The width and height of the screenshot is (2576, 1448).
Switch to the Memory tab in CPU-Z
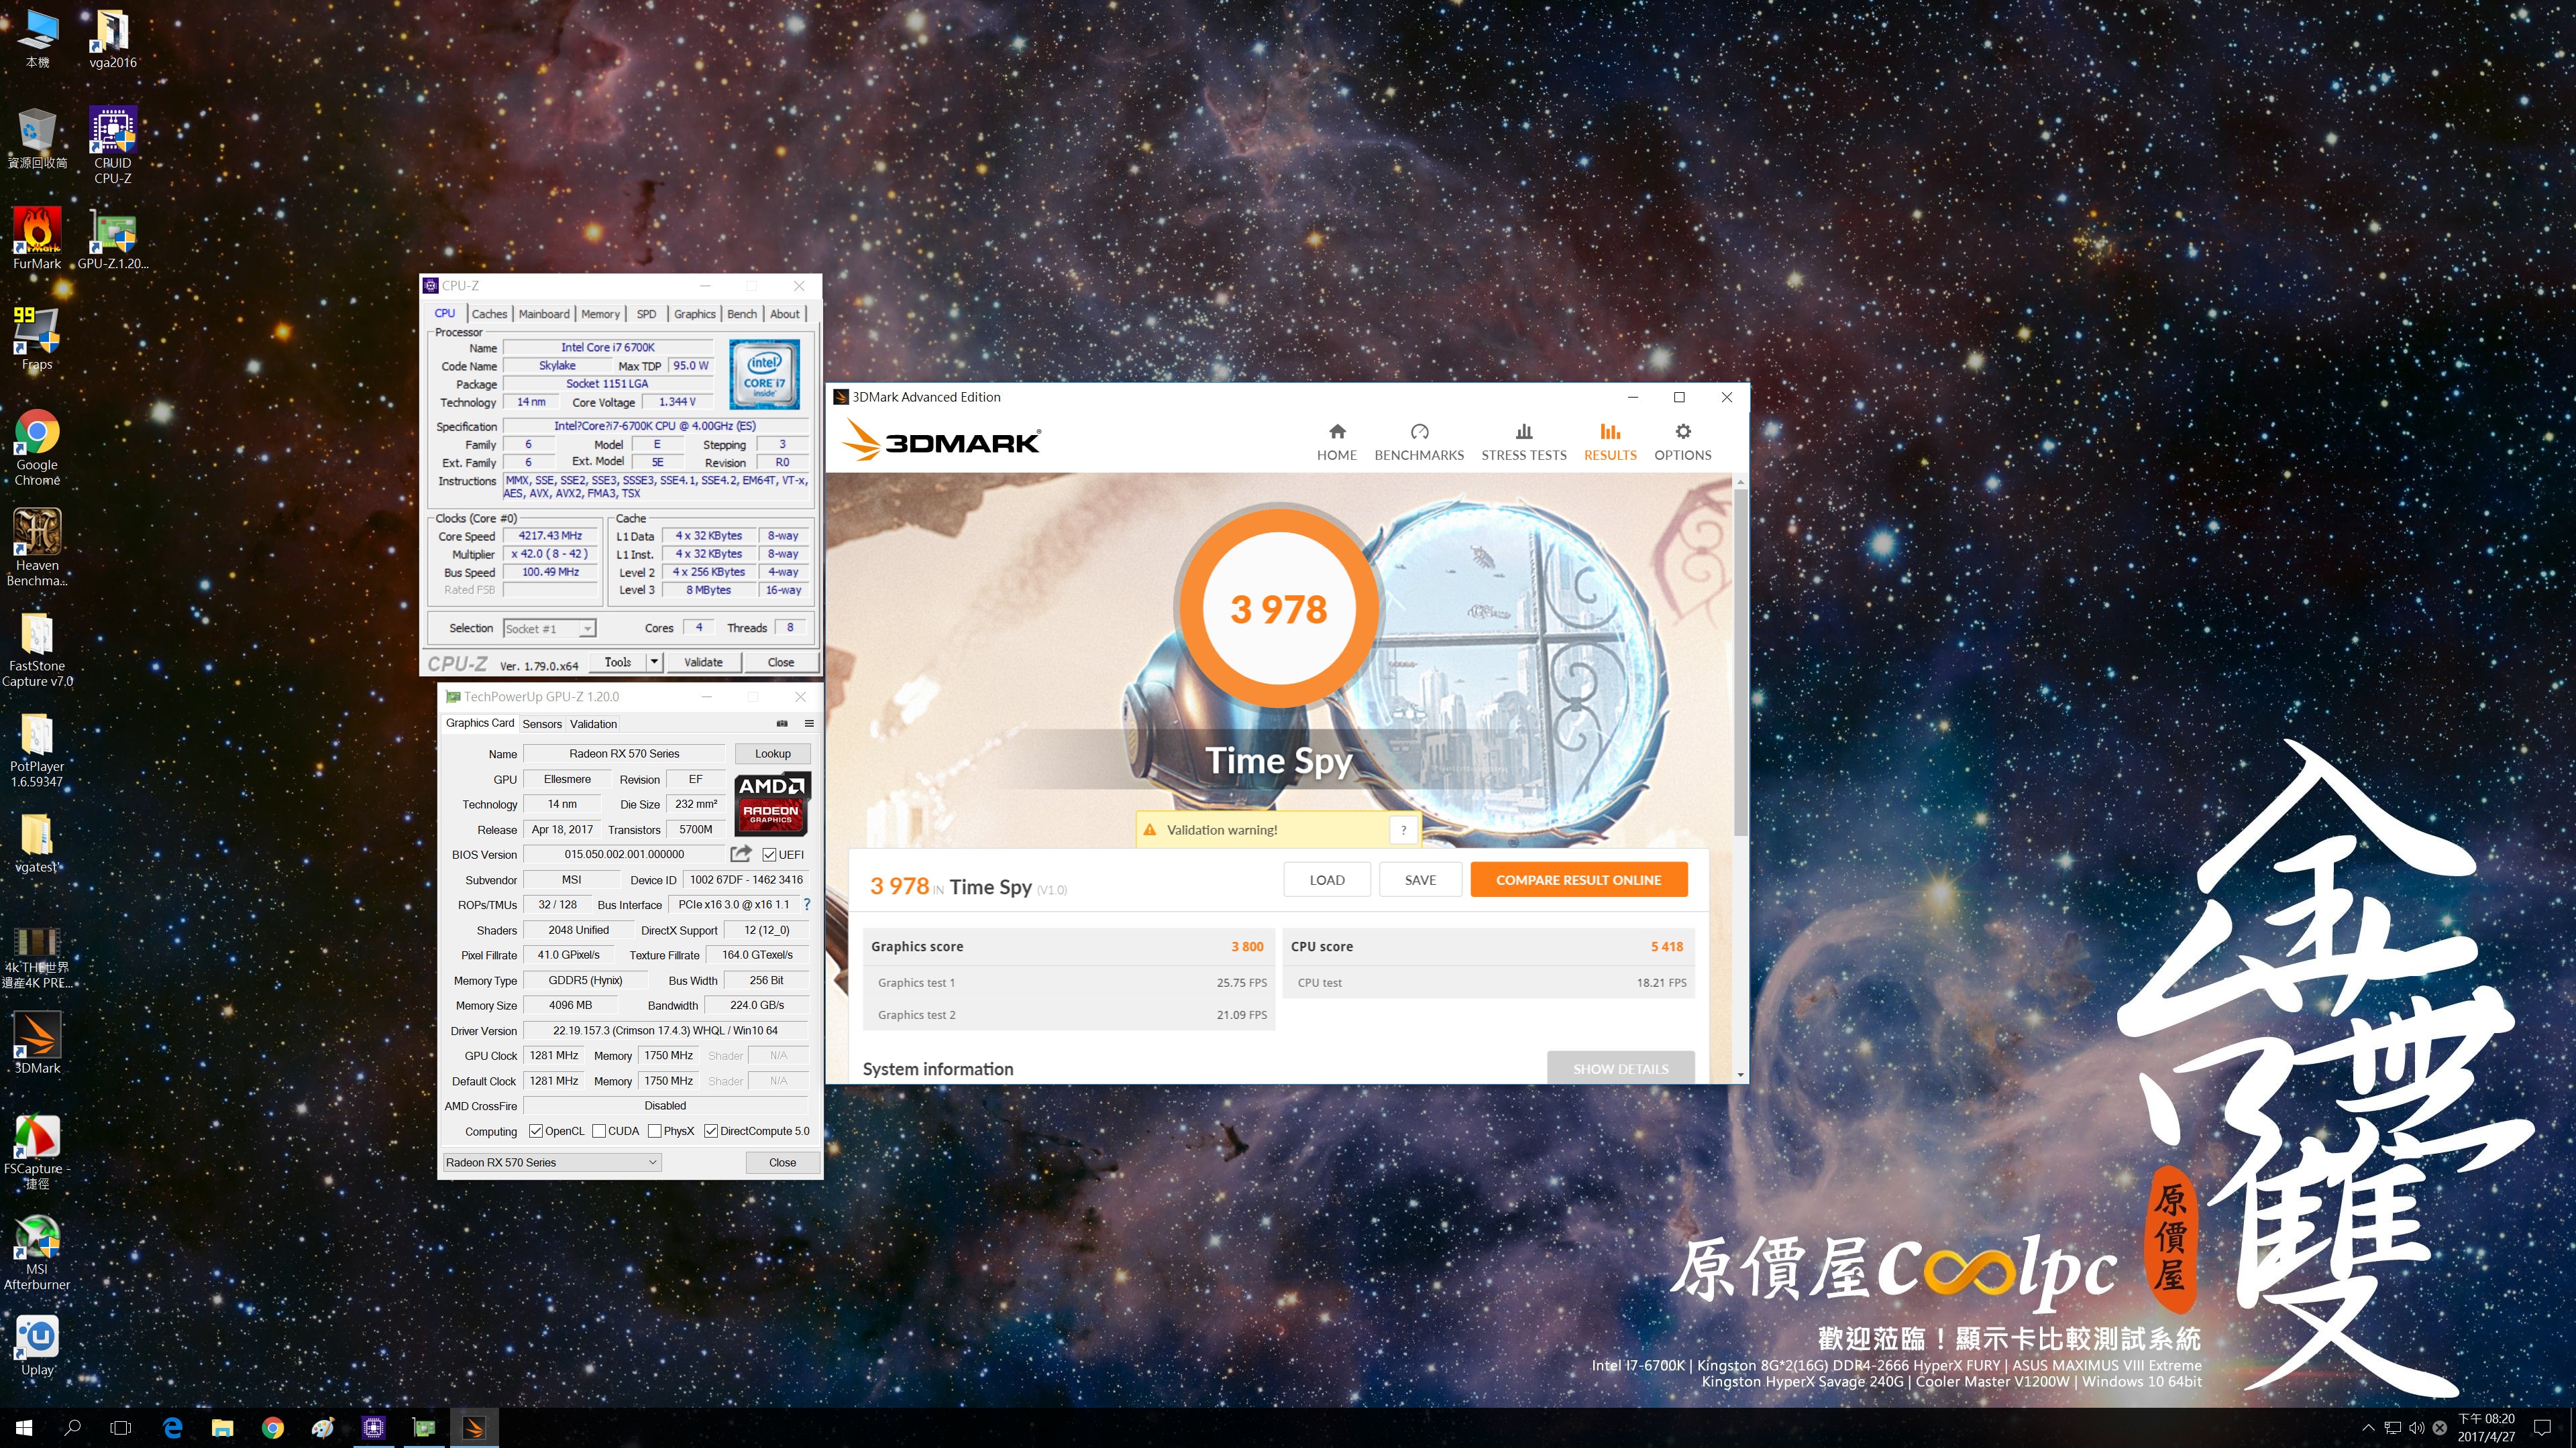600,314
